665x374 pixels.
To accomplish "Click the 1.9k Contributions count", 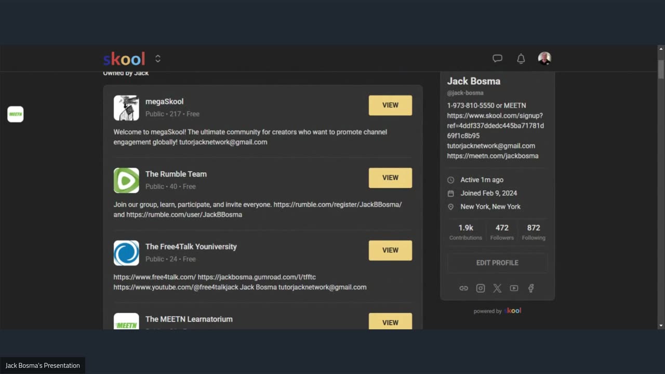I will click(465, 232).
